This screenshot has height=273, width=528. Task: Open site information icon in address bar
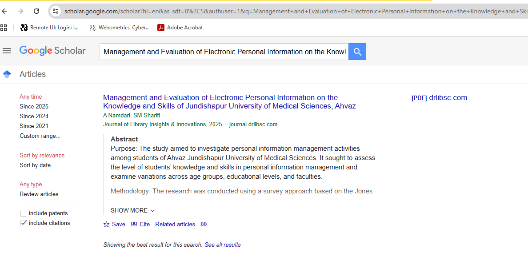point(56,11)
